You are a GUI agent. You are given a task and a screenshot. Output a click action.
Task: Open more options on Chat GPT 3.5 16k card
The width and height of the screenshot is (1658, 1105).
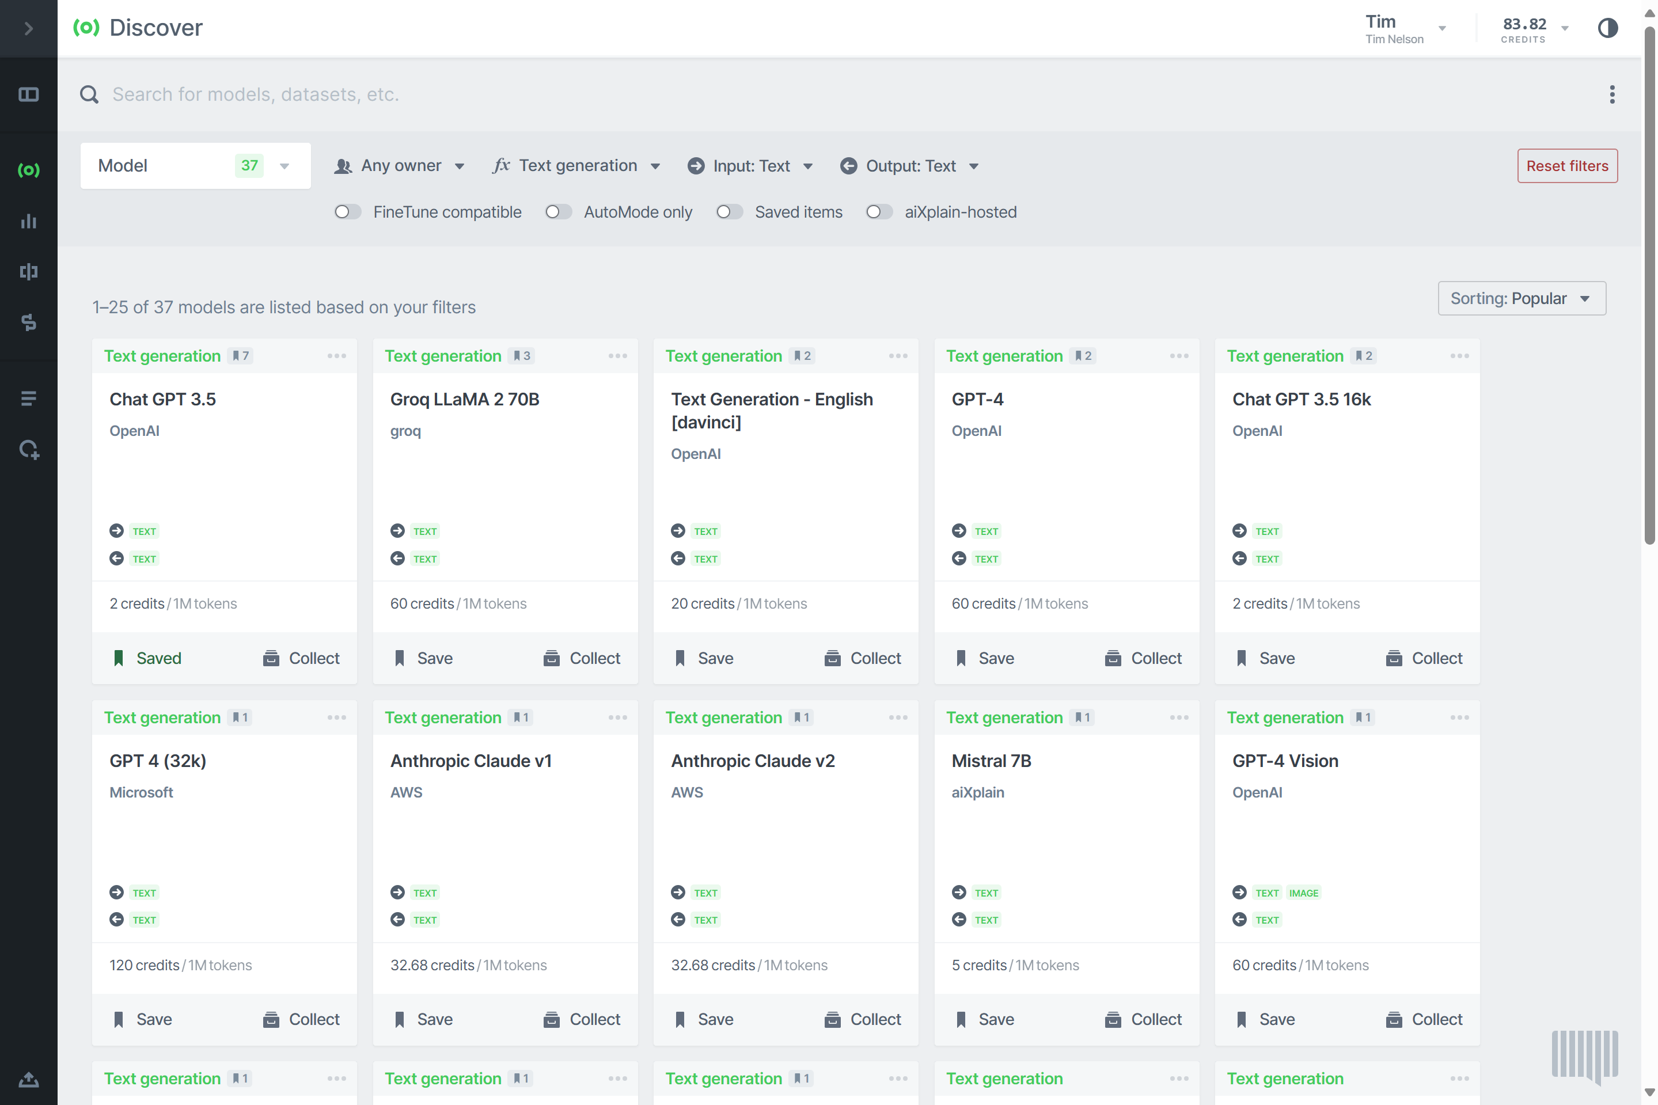pos(1459,356)
